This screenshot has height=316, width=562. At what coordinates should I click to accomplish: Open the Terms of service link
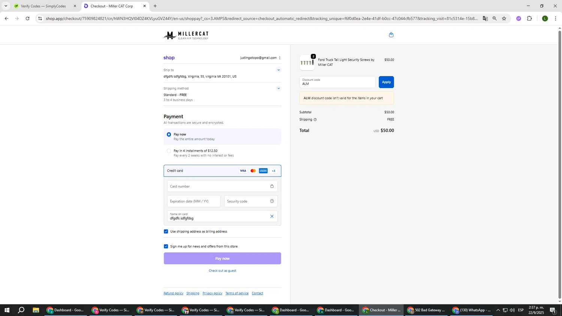(237, 293)
